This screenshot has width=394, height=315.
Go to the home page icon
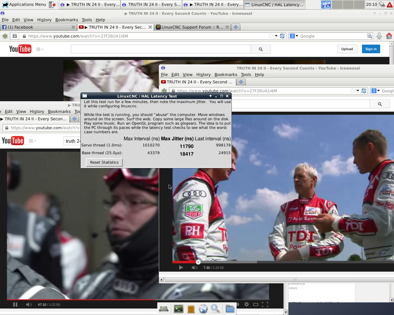(389, 36)
